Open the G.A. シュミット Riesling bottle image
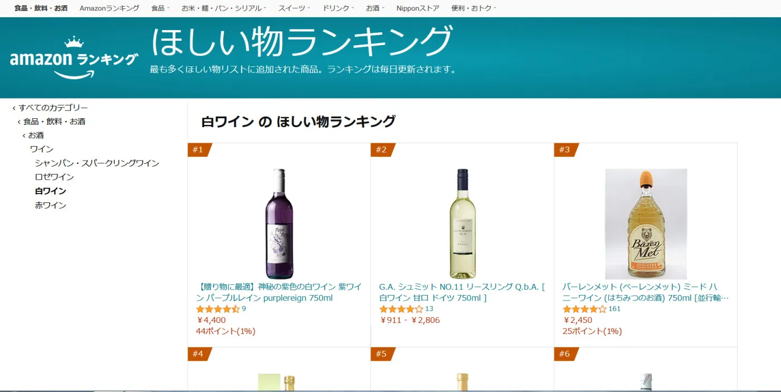The width and height of the screenshot is (781, 392). click(462, 224)
